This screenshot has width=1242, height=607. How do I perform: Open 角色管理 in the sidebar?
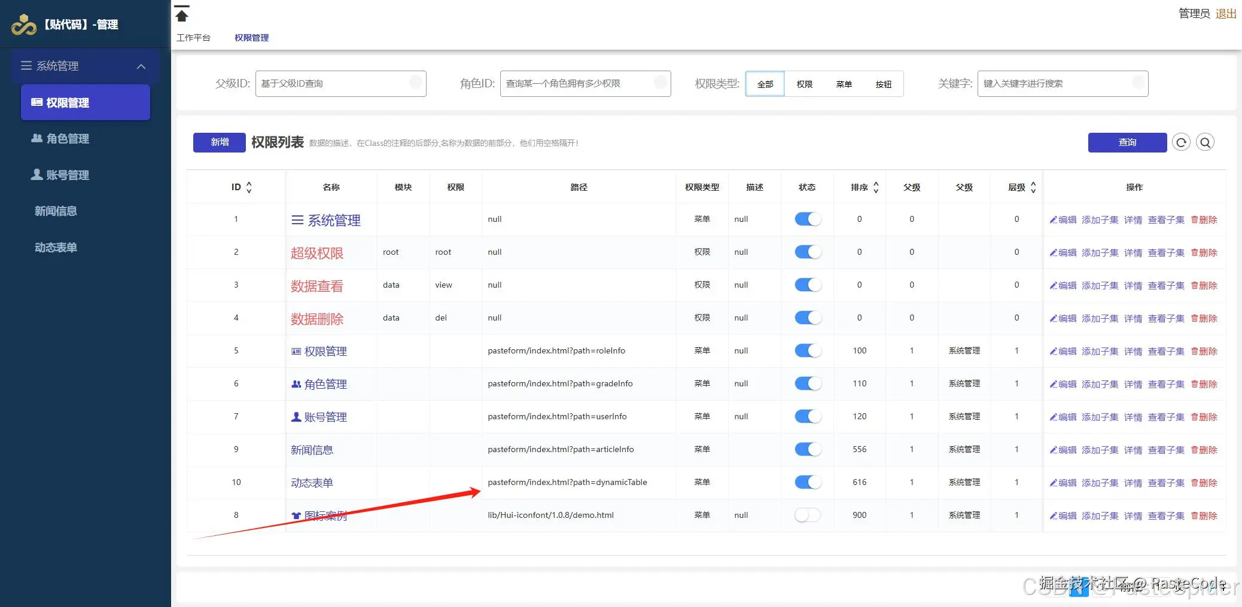tap(86, 139)
